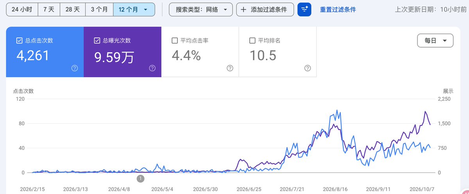Enable the 平均排名 checkbox

click(x=252, y=40)
